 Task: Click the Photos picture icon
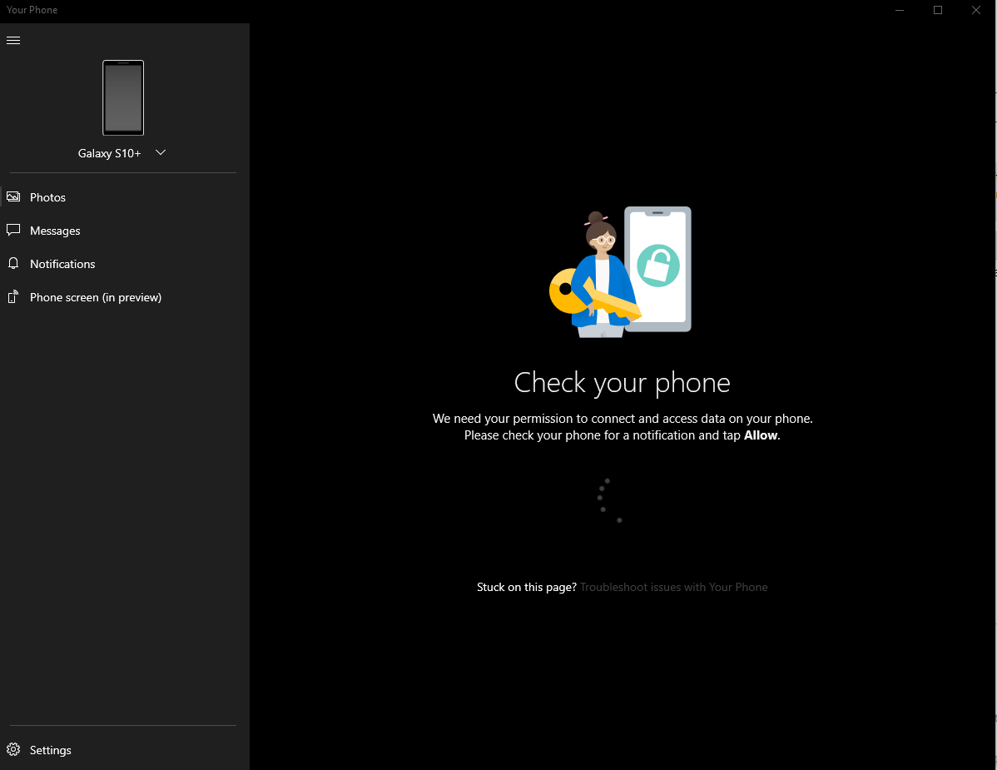[13, 197]
